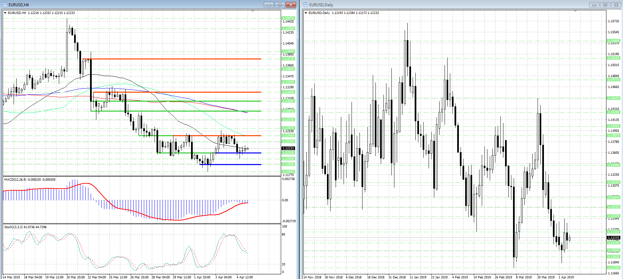
Task: Click the chart shift marker on Daily chart
Action: [x=575, y=11]
